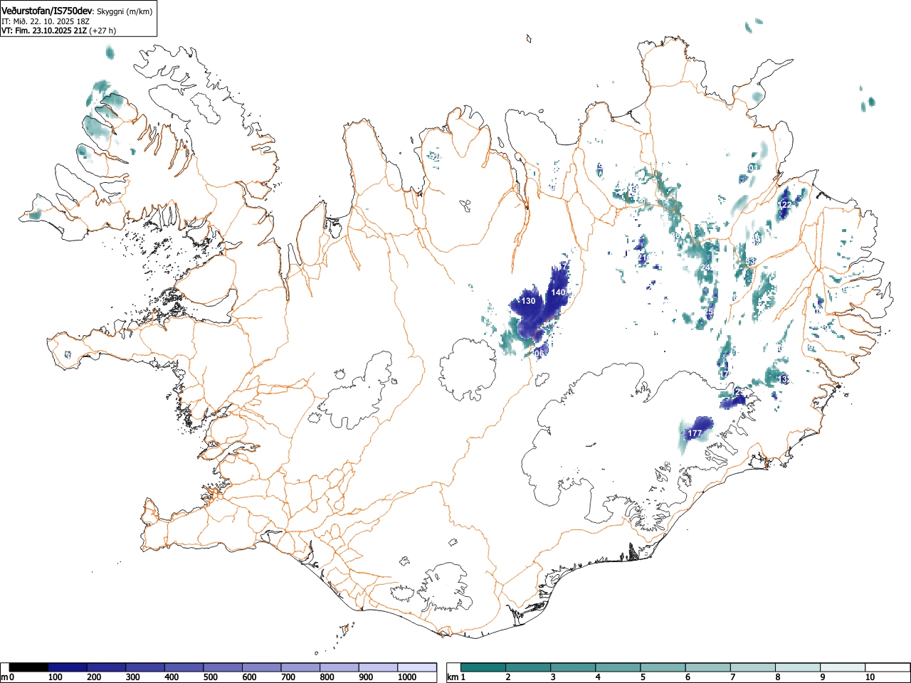Image resolution: width=911 pixels, height=683 pixels.
Task: Click the darkest teal 1–2 km swatch
Action: tap(484, 667)
